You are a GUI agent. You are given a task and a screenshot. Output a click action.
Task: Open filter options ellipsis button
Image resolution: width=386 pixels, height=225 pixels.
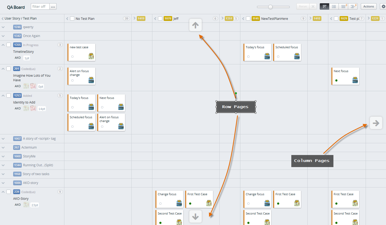pos(53,7)
